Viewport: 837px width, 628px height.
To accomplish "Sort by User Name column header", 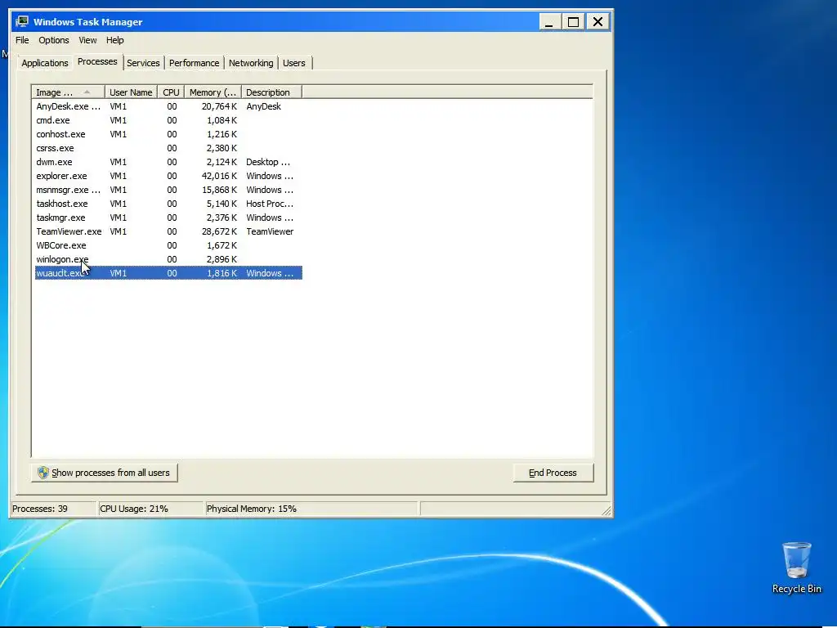I will tap(131, 92).
